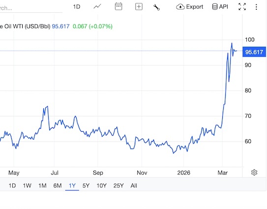Viewport: 267px width, 209px height.
Task: Open the 1D interval dropdown in toolbar
Action: coord(76,7)
